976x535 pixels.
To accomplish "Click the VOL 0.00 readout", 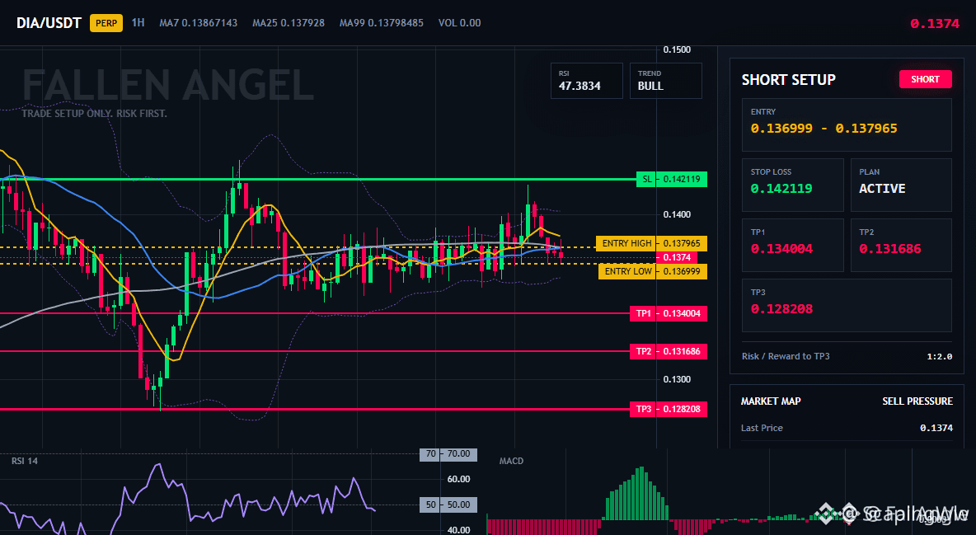I will 459,22.
